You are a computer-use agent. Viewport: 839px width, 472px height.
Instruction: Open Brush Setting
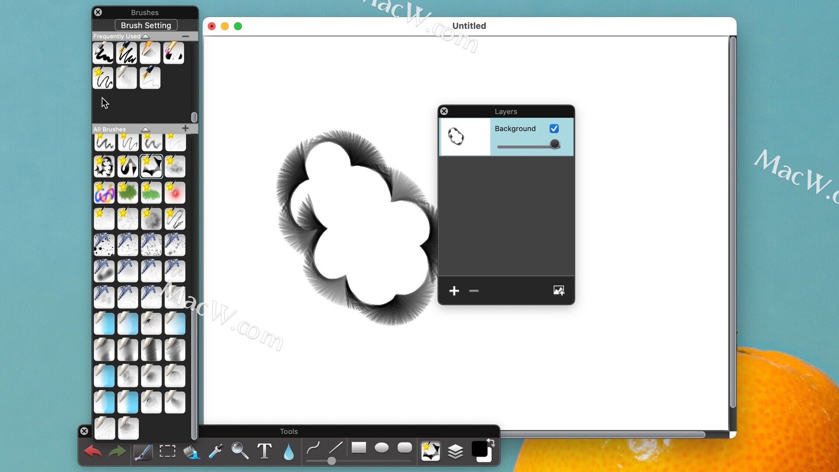[146, 25]
